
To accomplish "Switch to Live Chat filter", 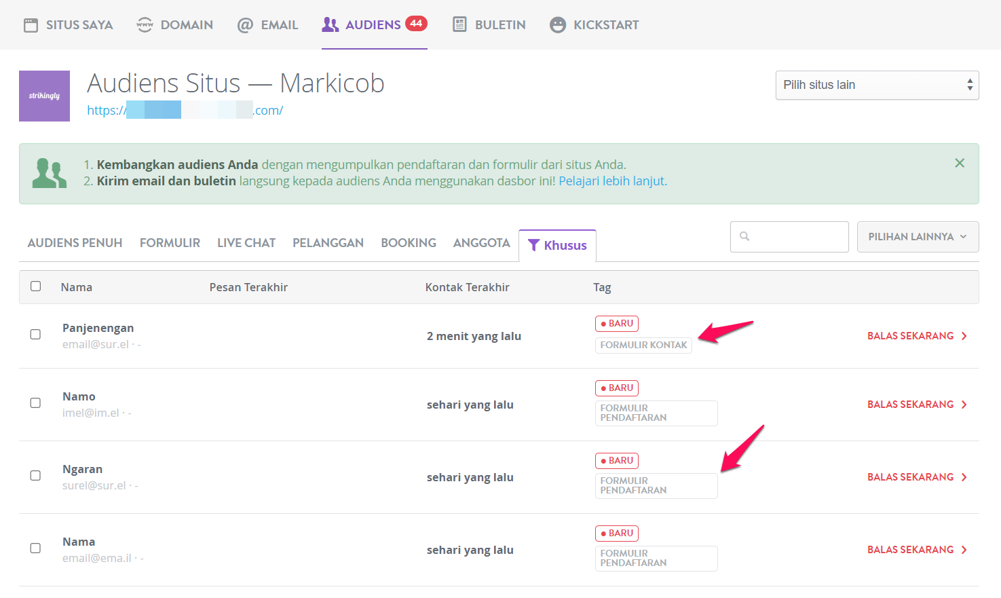I will point(246,243).
